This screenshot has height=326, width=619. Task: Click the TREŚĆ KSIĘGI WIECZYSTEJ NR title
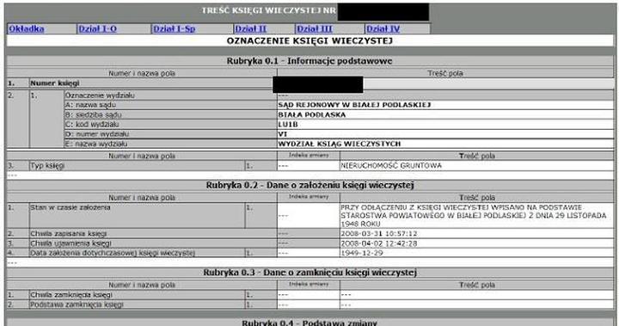click(x=269, y=11)
